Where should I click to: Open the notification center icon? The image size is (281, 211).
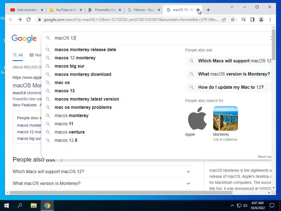pos(272,206)
